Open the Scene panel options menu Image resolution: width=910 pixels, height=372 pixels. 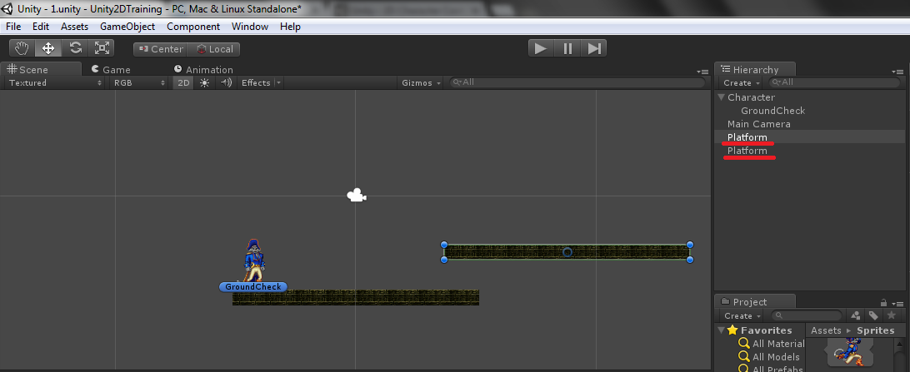point(702,72)
